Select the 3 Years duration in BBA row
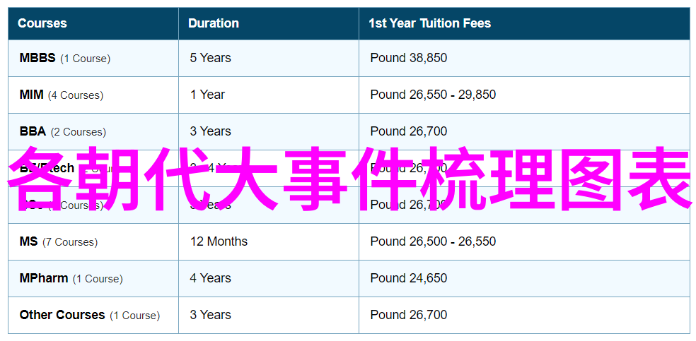The width and height of the screenshot is (696, 341). (x=210, y=131)
